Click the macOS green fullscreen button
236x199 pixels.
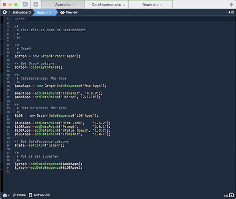(15, 4)
